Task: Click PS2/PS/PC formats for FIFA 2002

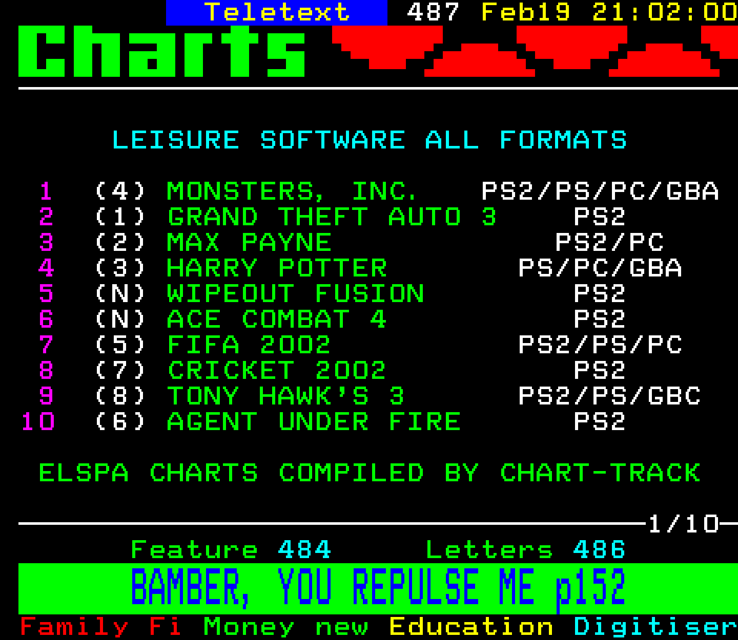Action: coord(600,345)
